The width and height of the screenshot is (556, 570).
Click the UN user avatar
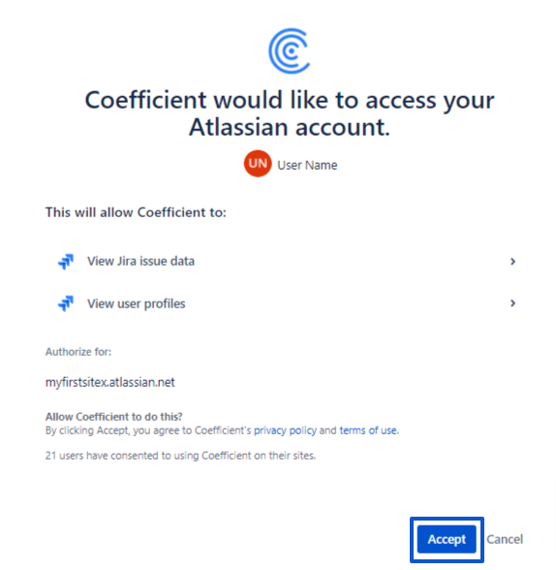[x=258, y=164]
